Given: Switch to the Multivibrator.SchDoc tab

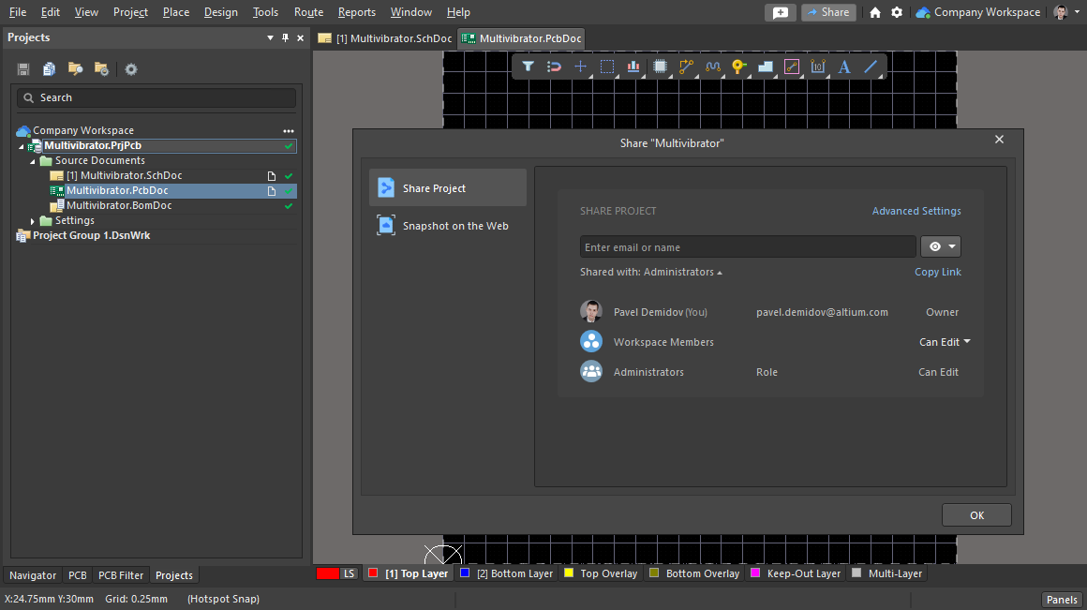Looking at the screenshot, I should [385, 38].
